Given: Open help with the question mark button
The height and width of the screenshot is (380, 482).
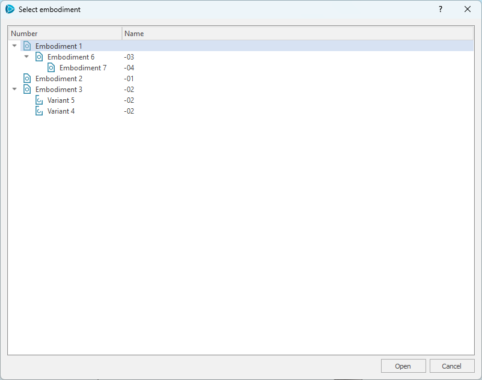Looking at the screenshot, I should 440,10.
